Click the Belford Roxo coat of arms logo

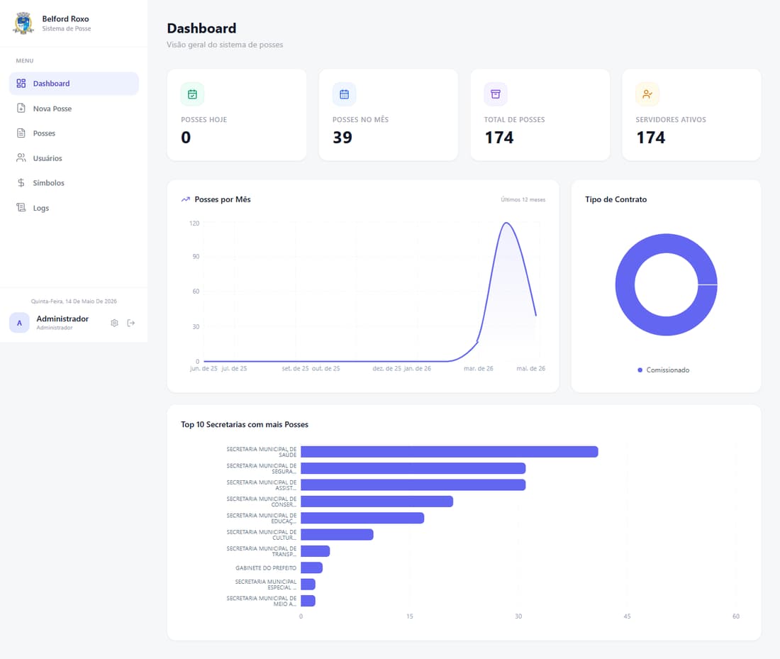point(23,23)
